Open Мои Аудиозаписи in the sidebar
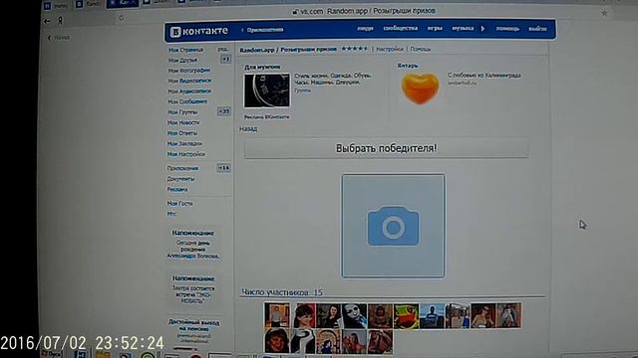 coord(189,91)
